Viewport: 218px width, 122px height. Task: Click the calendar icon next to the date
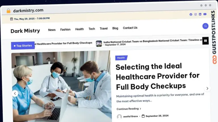(x=12, y=19)
